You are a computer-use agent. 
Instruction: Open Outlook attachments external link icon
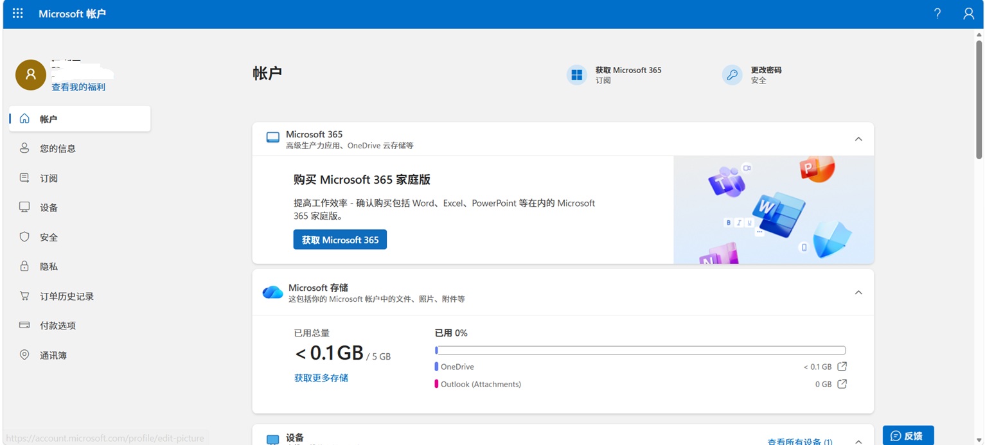pyautogui.click(x=842, y=384)
